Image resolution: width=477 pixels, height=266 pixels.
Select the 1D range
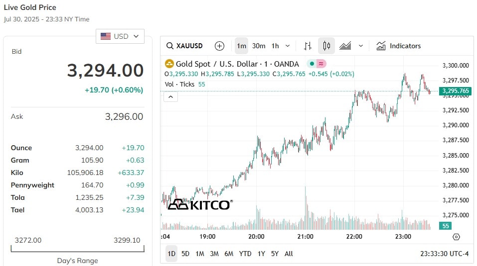click(x=171, y=254)
